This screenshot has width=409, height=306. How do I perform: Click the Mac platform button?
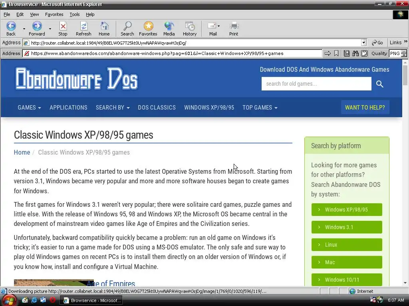pos(347,262)
